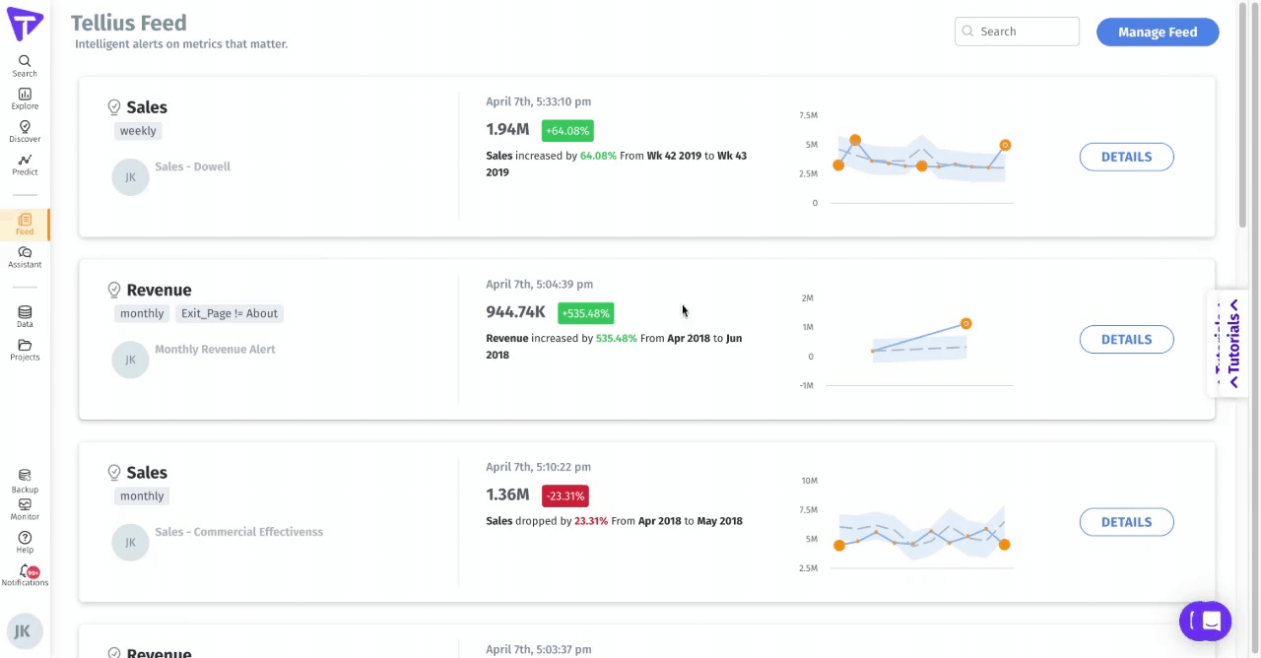Go to Discover in sidebar
1261x658 pixels.
click(25, 131)
